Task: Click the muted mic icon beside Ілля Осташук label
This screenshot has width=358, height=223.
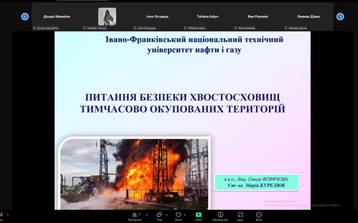Action: pos(135,28)
